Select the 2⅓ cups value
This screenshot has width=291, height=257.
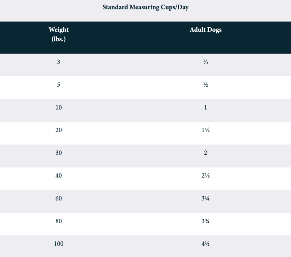pyautogui.click(x=205, y=176)
